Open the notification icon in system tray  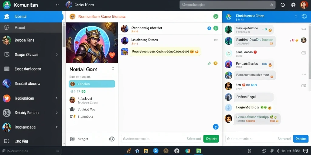[306, 151]
